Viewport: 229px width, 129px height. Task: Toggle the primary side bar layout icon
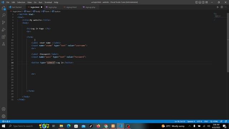196,2
